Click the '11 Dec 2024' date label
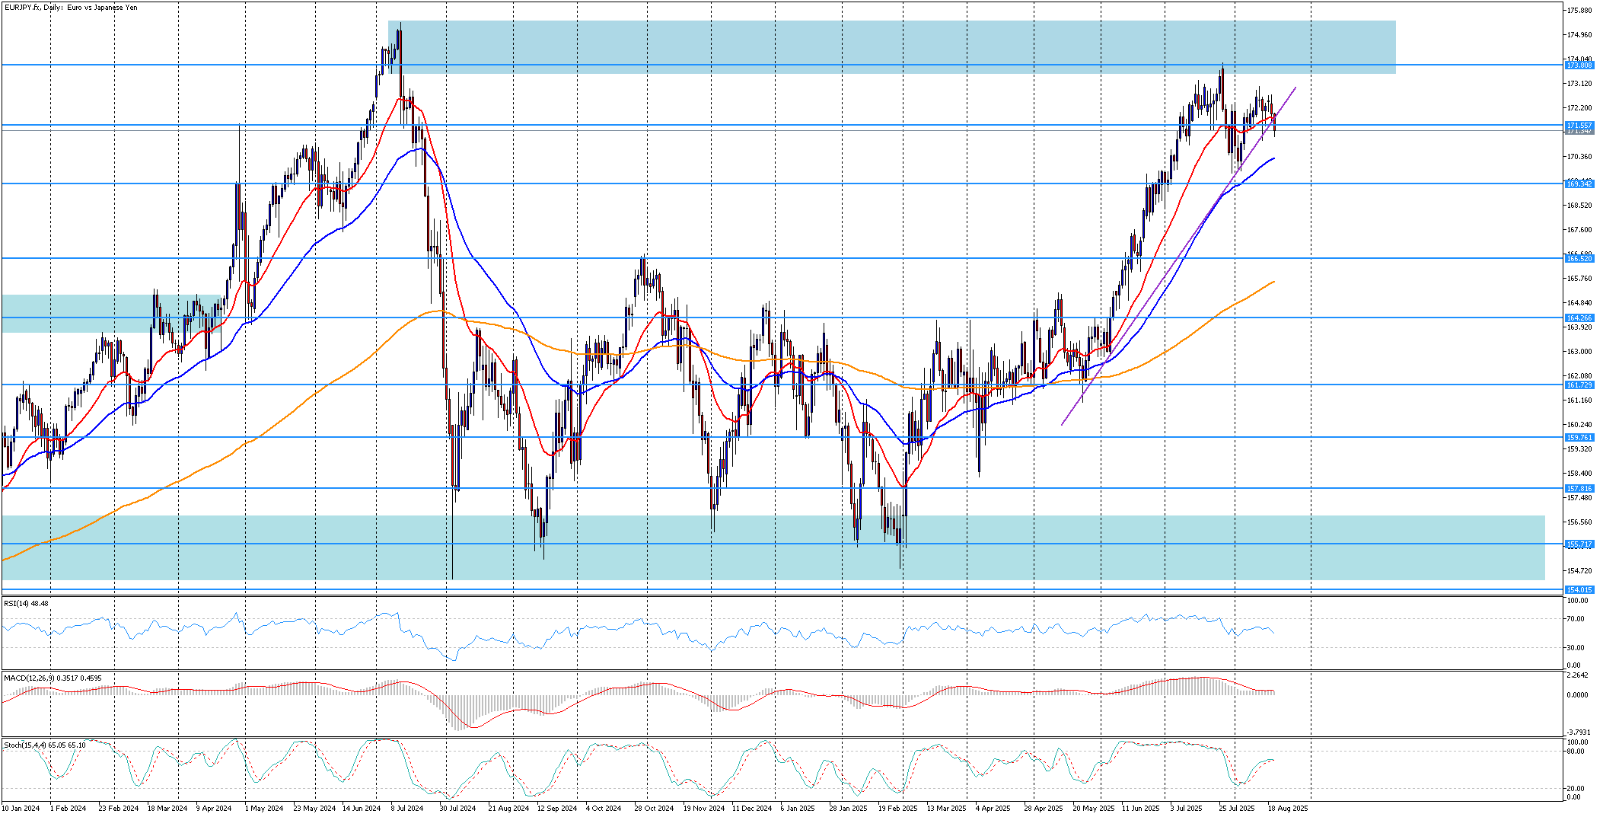1603x817 pixels. [x=751, y=809]
